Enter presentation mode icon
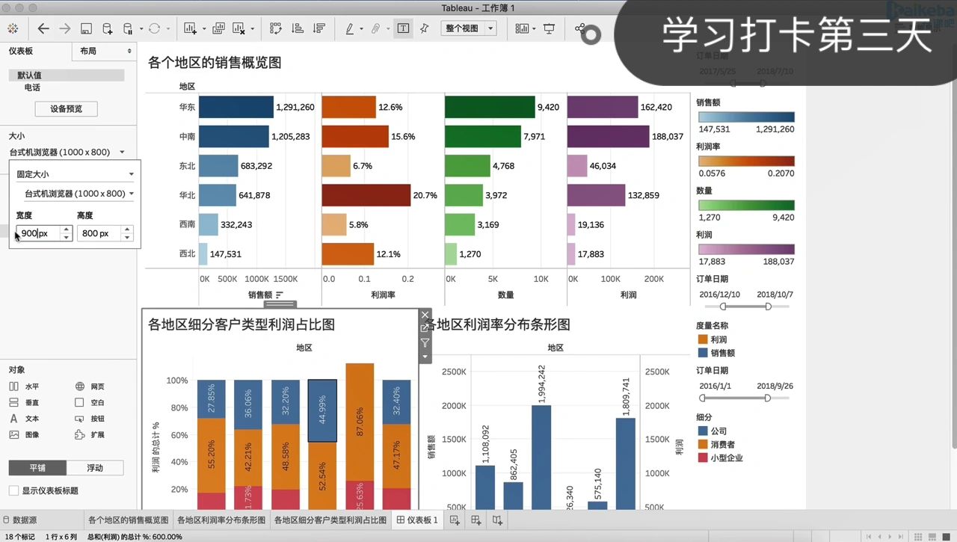This screenshot has width=957, height=542. tap(550, 28)
